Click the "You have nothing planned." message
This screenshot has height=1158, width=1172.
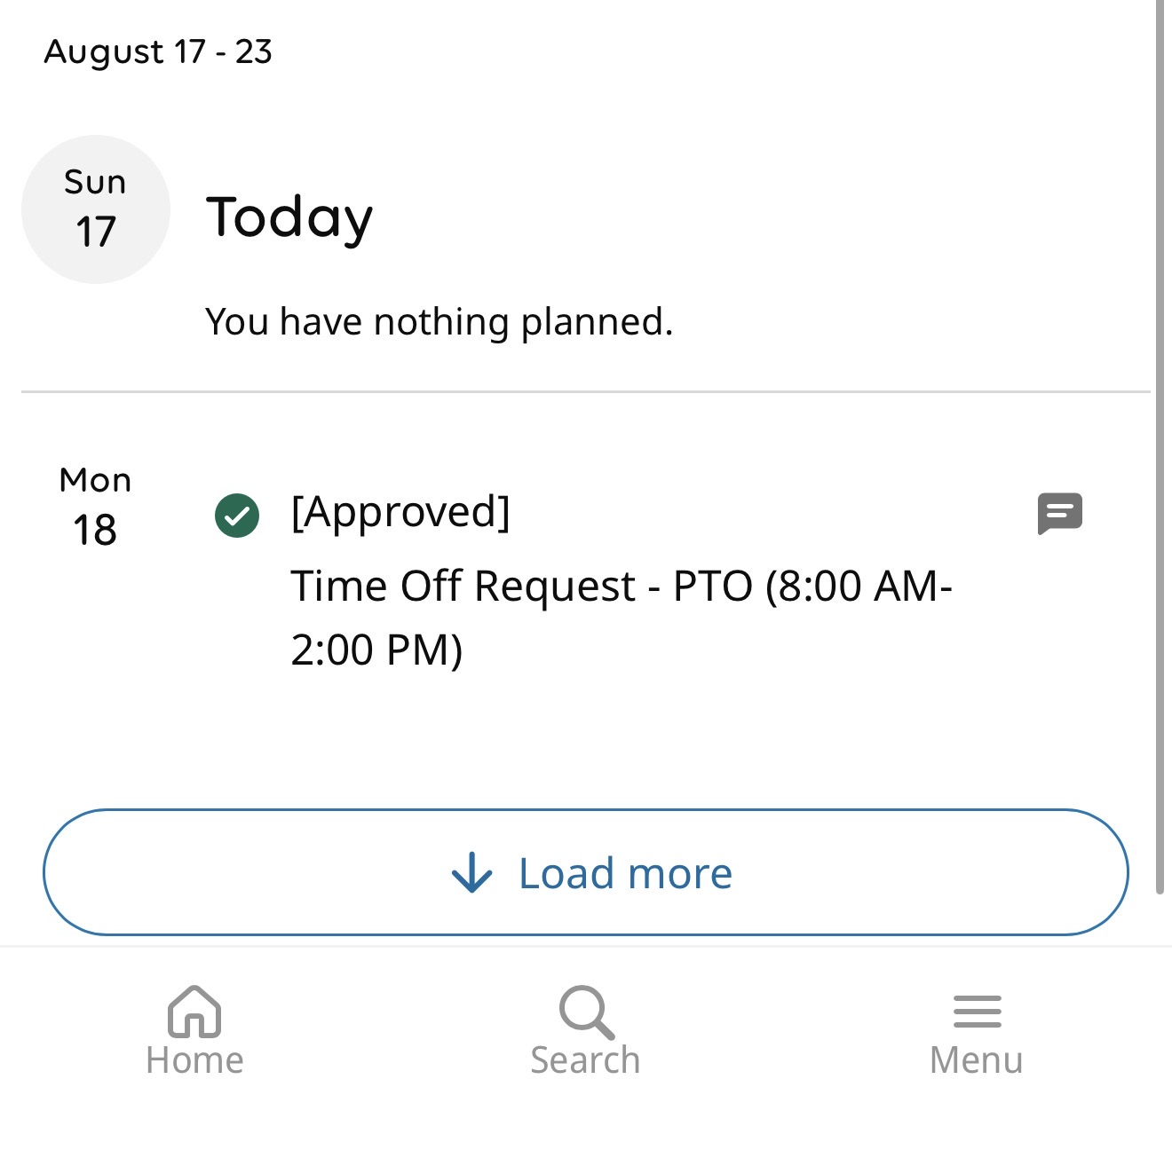(x=439, y=321)
